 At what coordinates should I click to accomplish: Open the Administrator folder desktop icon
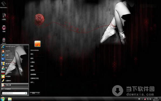[x=4, y=4]
